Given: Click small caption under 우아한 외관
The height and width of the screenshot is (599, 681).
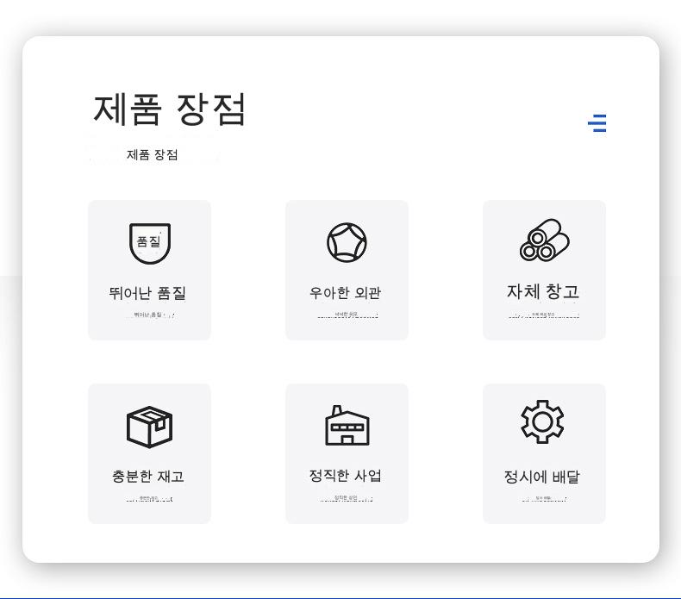Looking at the screenshot, I should coord(347,315).
